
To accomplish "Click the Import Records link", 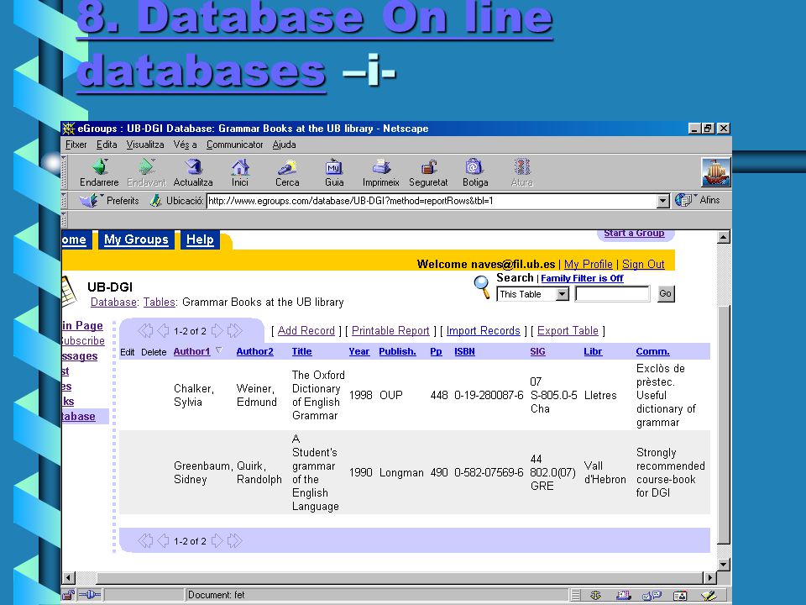I will click(x=484, y=331).
